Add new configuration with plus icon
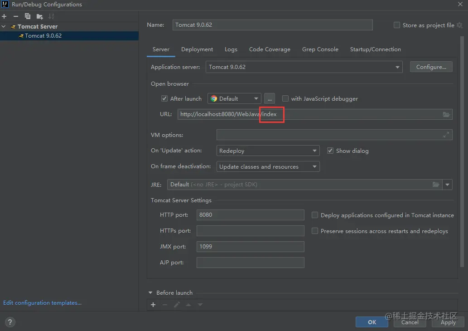468x331 pixels. pos(4,16)
